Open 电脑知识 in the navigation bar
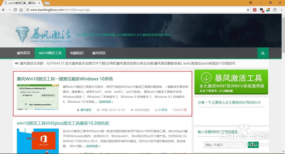This screenshot has height=154, width=285. pos(77,53)
